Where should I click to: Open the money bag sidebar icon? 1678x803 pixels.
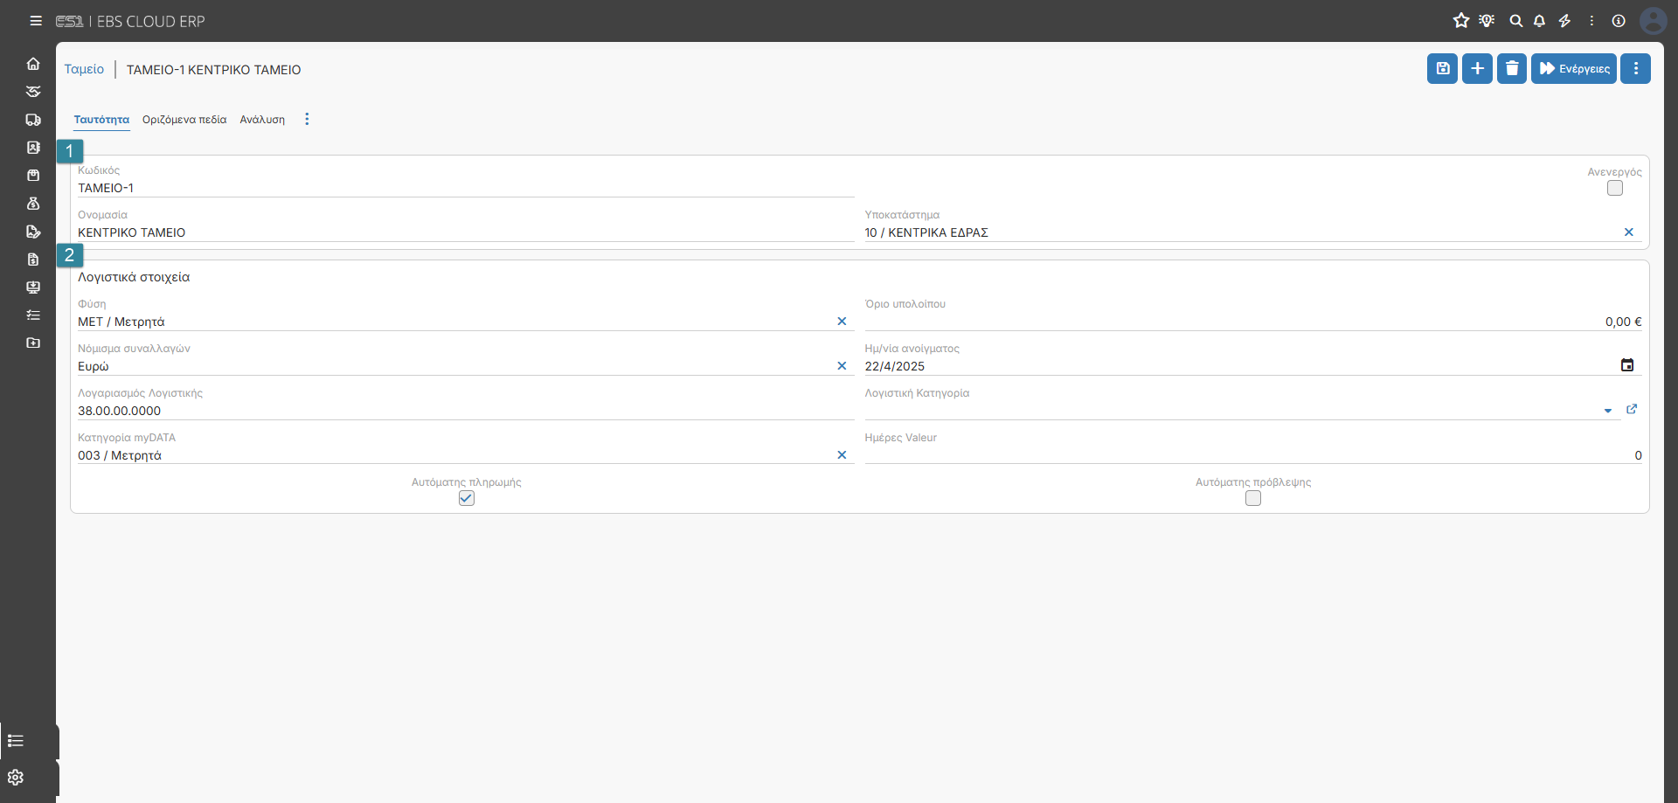point(33,204)
